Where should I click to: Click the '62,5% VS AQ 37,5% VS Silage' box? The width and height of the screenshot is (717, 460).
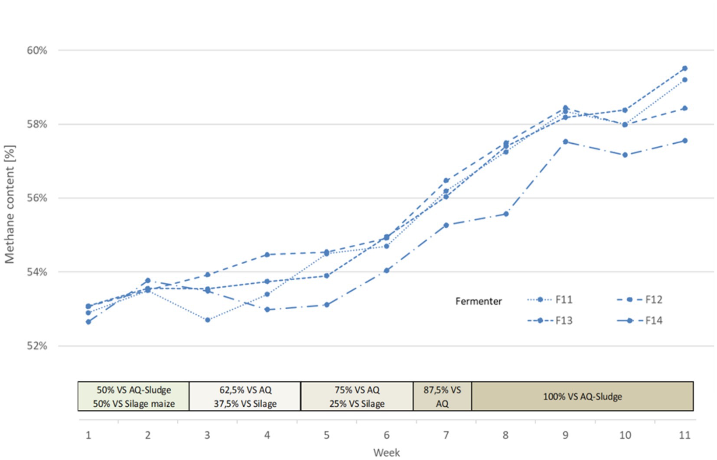(x=245, y=396)
